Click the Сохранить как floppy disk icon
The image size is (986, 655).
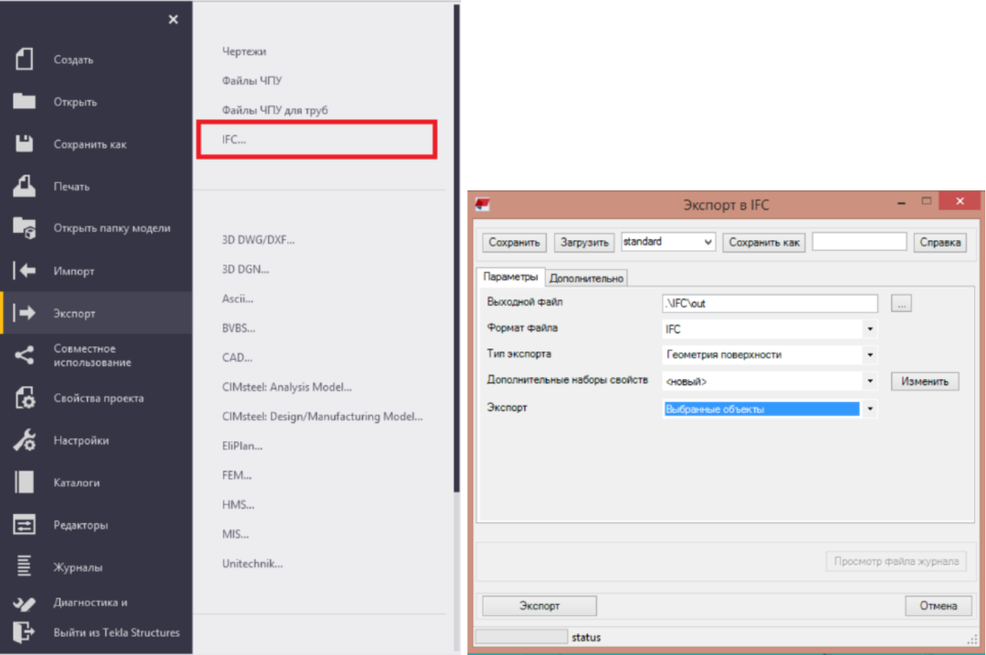[x=24, y=144]
